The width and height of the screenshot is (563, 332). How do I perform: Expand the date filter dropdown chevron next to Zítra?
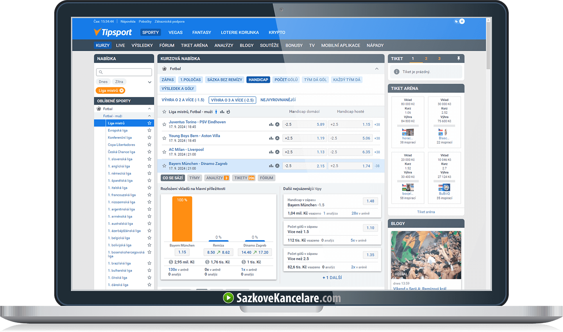point(149,82)
